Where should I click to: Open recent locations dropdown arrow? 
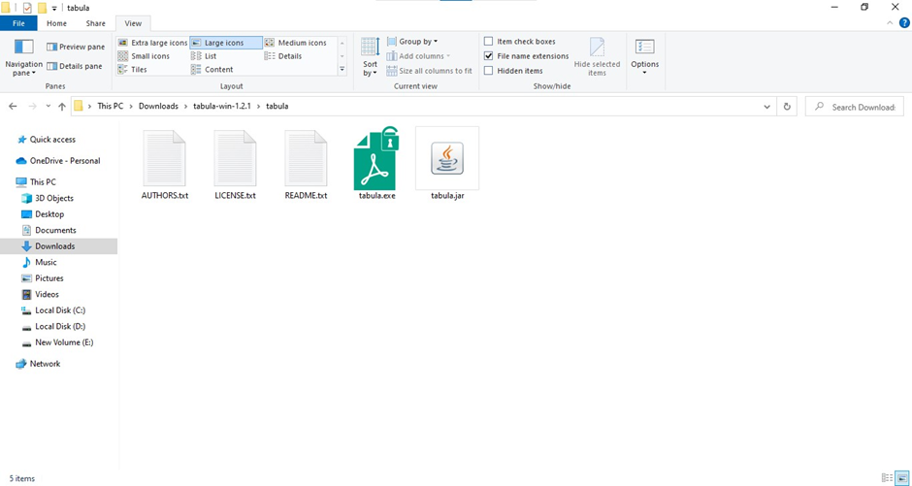pyautogui.click(x=49, y=107)
